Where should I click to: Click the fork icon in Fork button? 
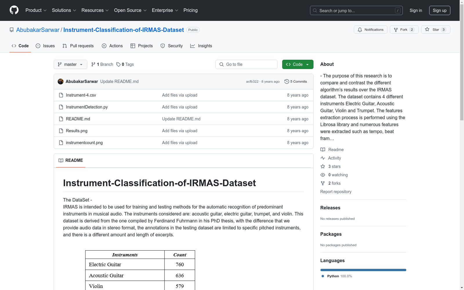[x=396, y=30]
